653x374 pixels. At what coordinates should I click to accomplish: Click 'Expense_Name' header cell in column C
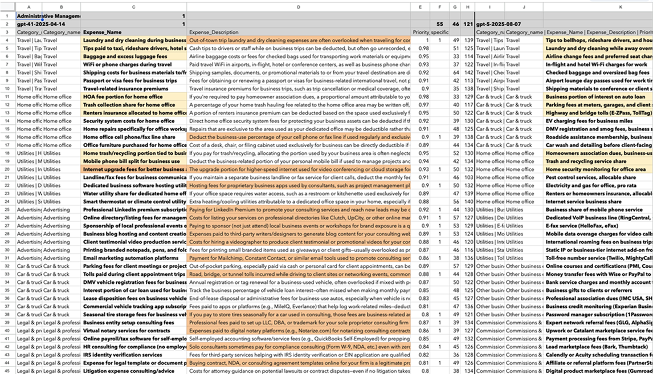[134, 32]
